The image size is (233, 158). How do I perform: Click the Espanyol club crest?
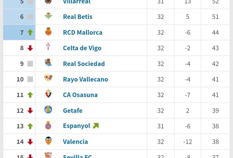(48, 126)
